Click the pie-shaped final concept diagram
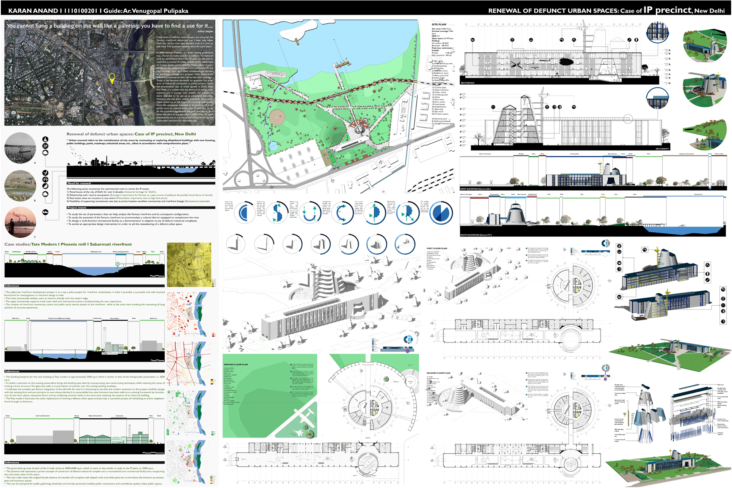This screenshot has height=488, width=732. (x=441, y=212)
